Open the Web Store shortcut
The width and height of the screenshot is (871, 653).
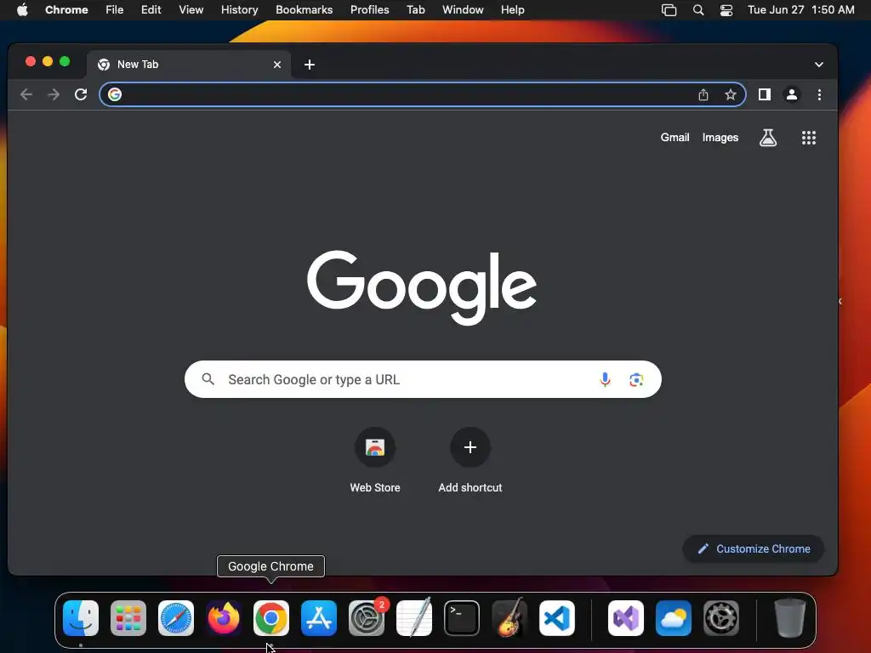coord(375,460)
